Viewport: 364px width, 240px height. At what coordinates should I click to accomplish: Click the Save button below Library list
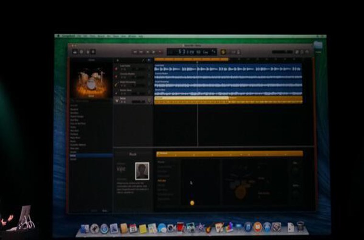105,211
